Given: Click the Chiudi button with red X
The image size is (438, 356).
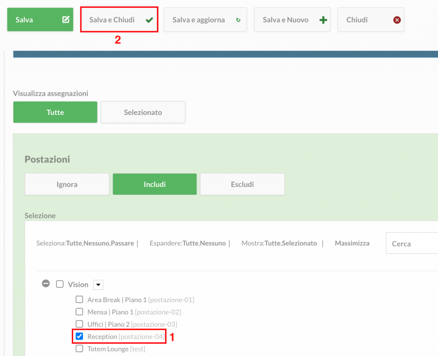Looking at the screenshot, I should 371,20.
